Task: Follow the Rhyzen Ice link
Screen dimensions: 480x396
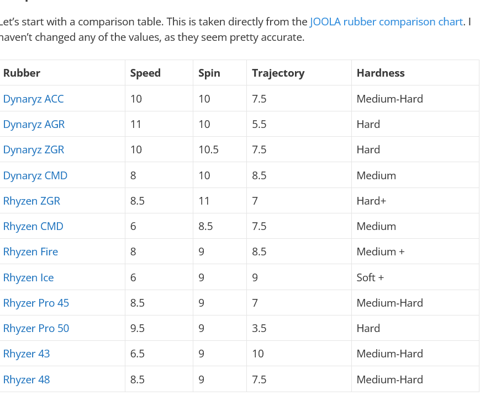Action: point(28,277)
